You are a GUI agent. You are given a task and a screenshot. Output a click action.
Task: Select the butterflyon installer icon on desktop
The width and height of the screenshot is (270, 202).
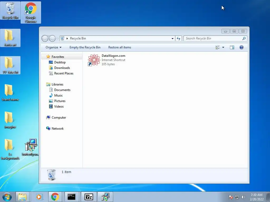tap(31, 147)
